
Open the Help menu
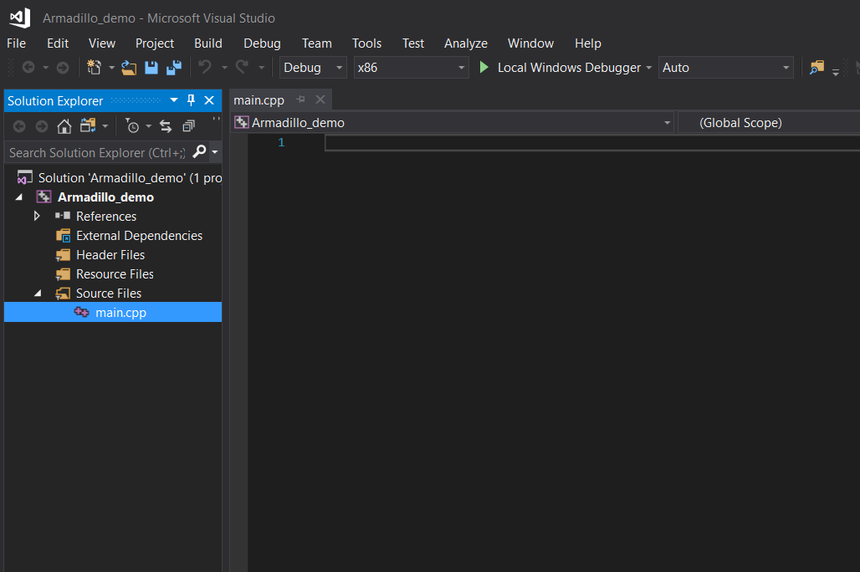coord(588,43)
